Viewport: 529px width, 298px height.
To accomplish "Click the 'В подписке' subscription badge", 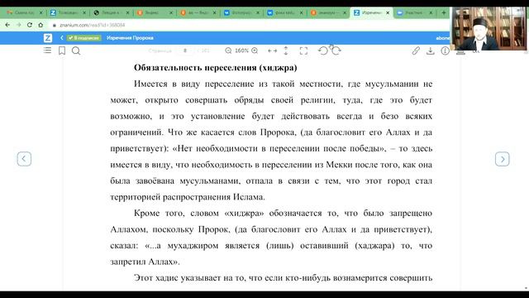I will tap(83, 38).
